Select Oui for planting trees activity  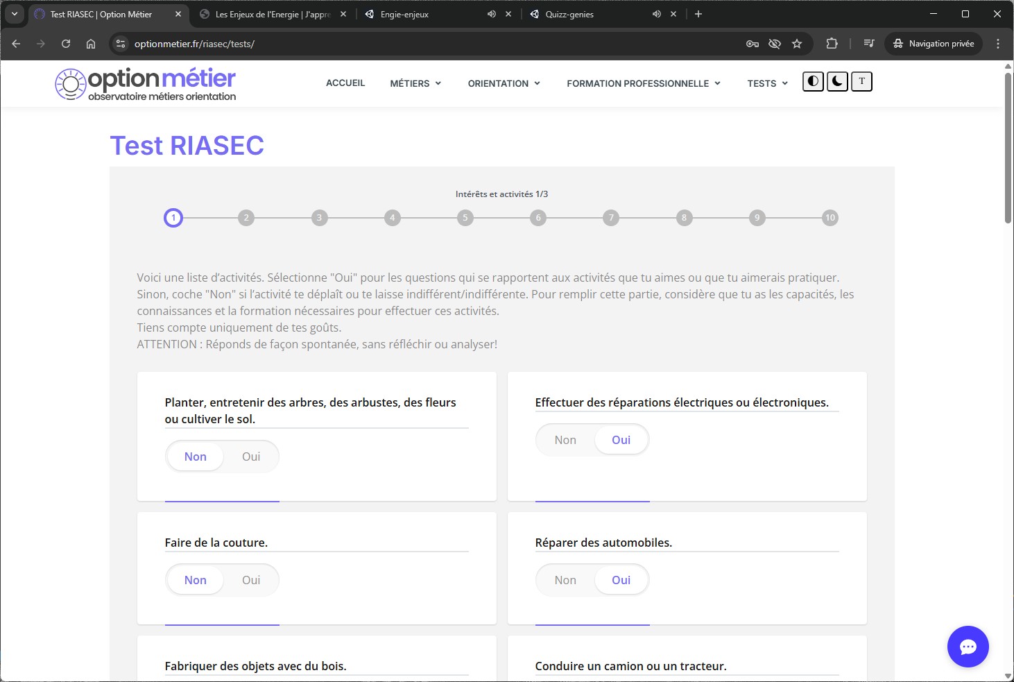point(250,457)
